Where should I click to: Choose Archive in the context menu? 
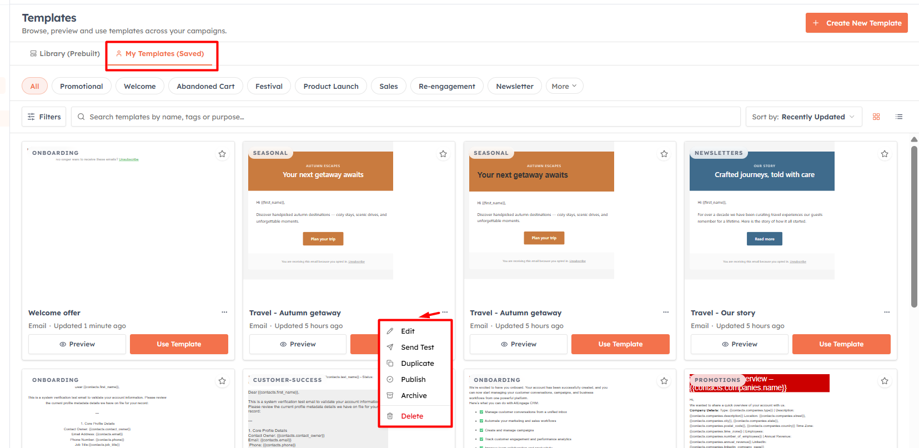(415, 395)
